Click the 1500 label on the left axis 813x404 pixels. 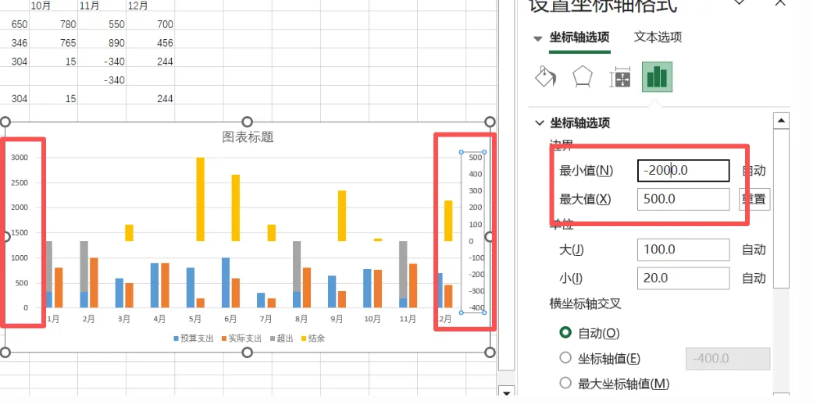click(x=20, y=233)
